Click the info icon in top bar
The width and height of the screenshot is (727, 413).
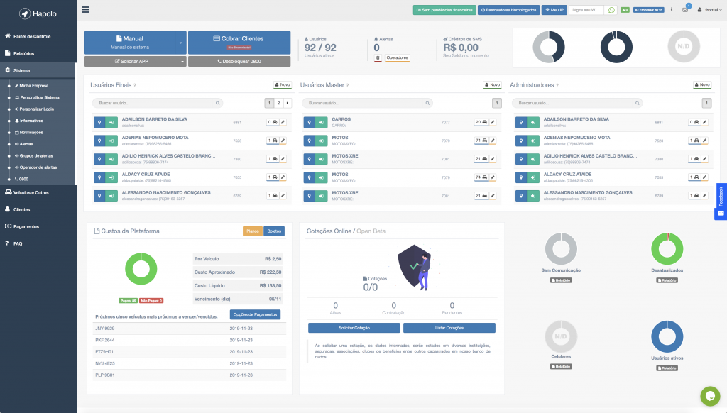coord(672,10)
